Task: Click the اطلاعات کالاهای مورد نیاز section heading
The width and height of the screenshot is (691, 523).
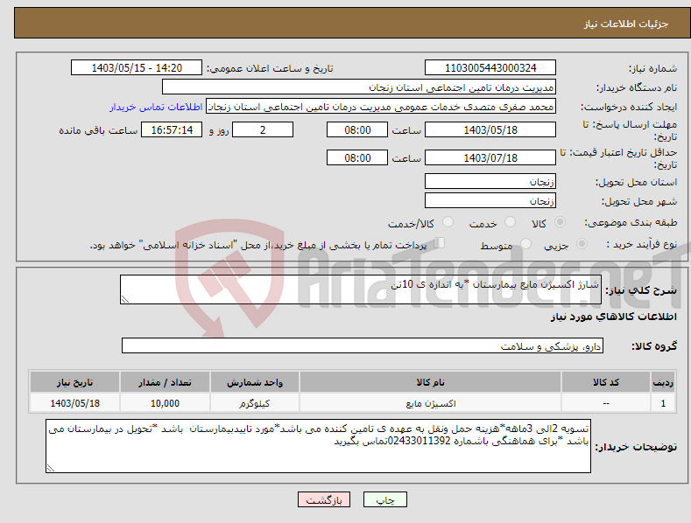Action: 613,317
